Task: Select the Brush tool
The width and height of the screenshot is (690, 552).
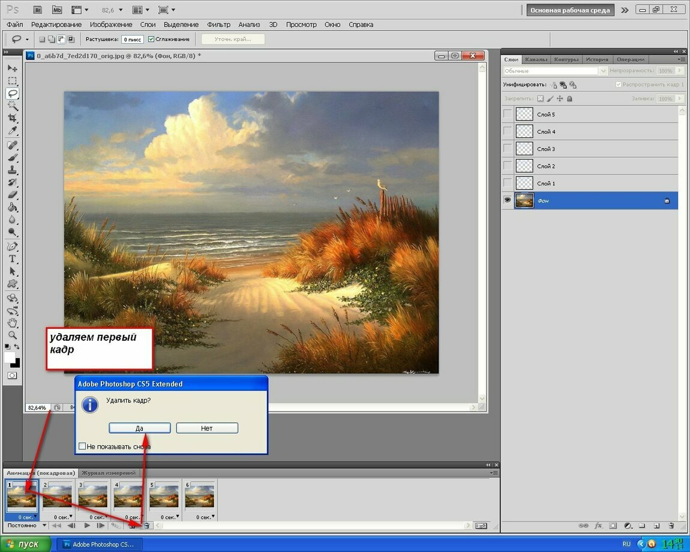Action: (x=13, y=158)
